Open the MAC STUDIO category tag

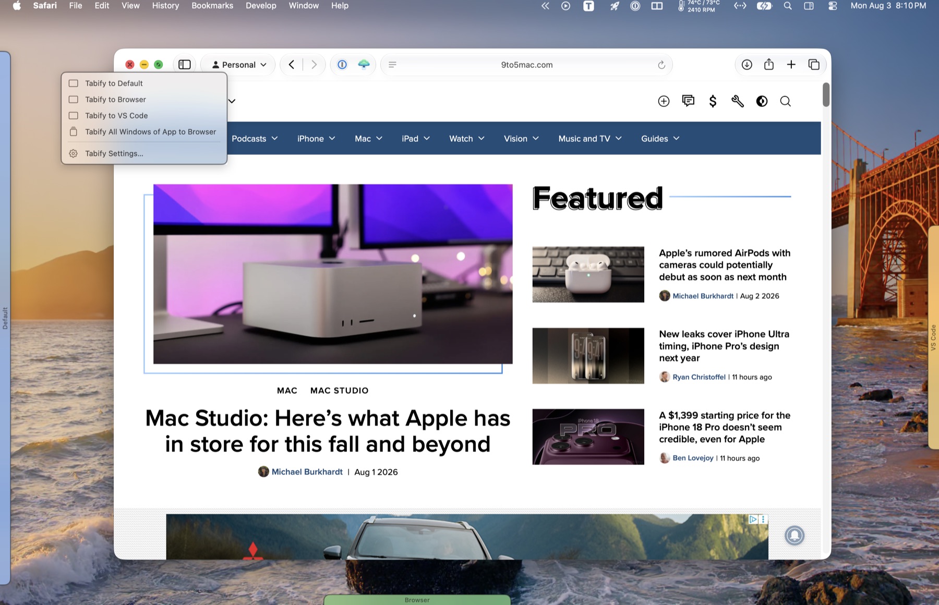[x=339, y=391]
